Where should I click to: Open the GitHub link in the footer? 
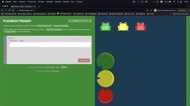(53, 67)
